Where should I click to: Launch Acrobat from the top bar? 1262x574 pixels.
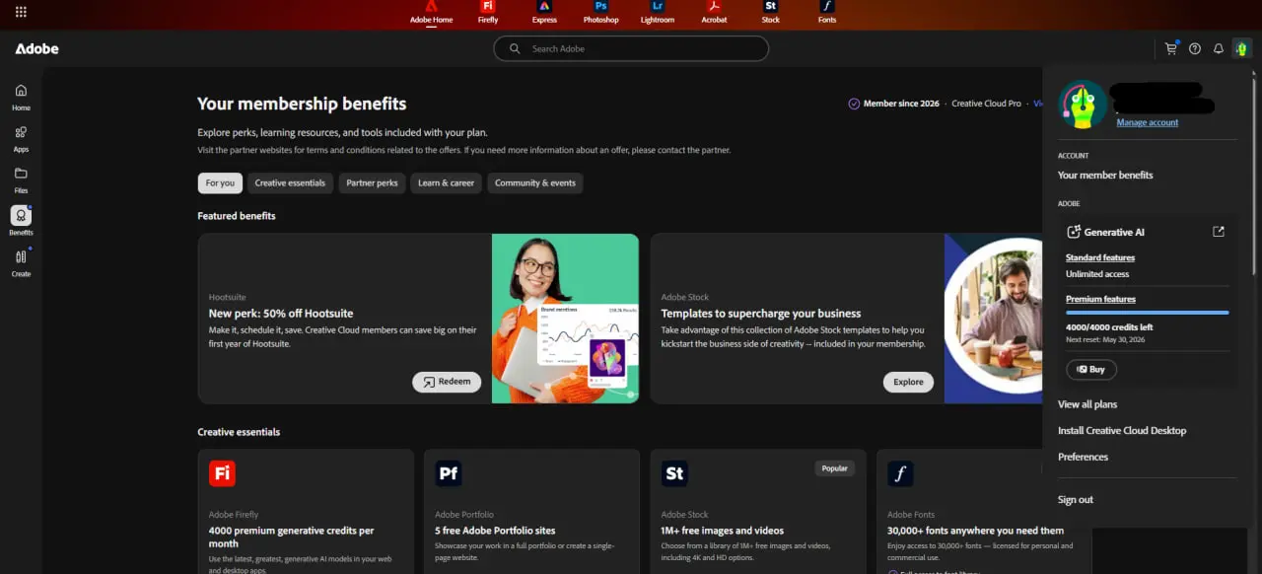[x=714, y=13]
